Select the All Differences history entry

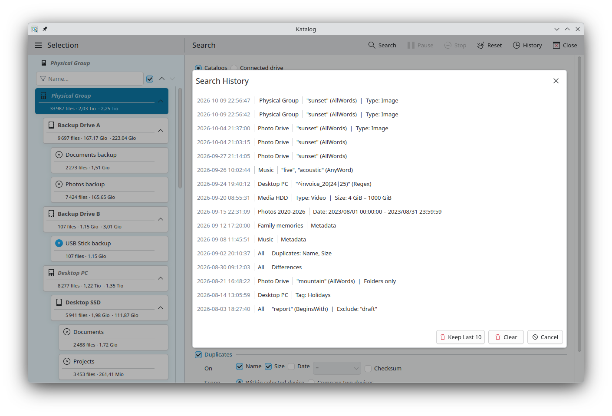click(379, 267)
